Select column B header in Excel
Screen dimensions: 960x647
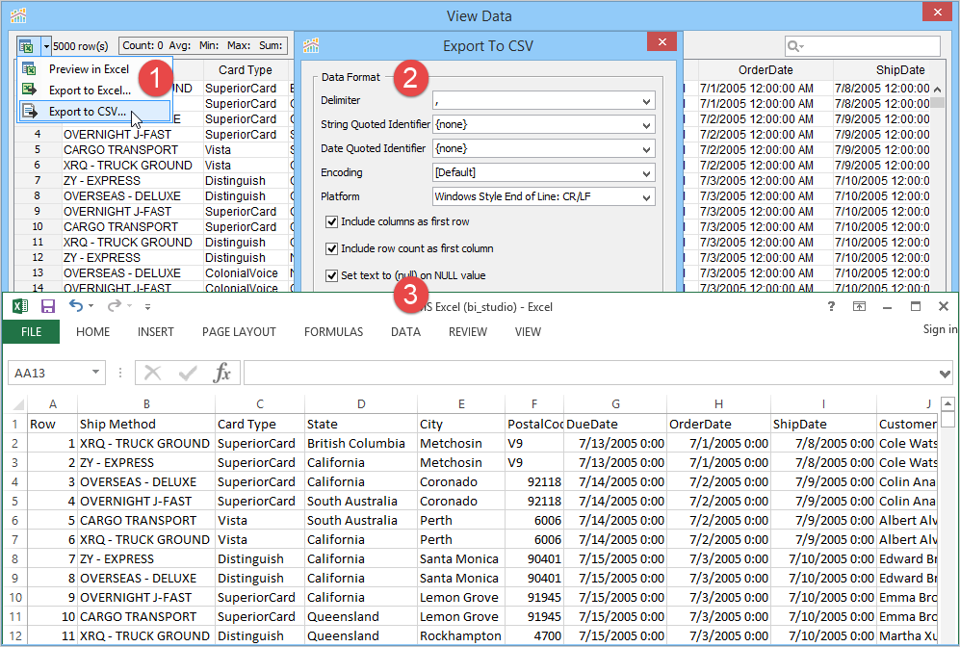click(146, 404)
